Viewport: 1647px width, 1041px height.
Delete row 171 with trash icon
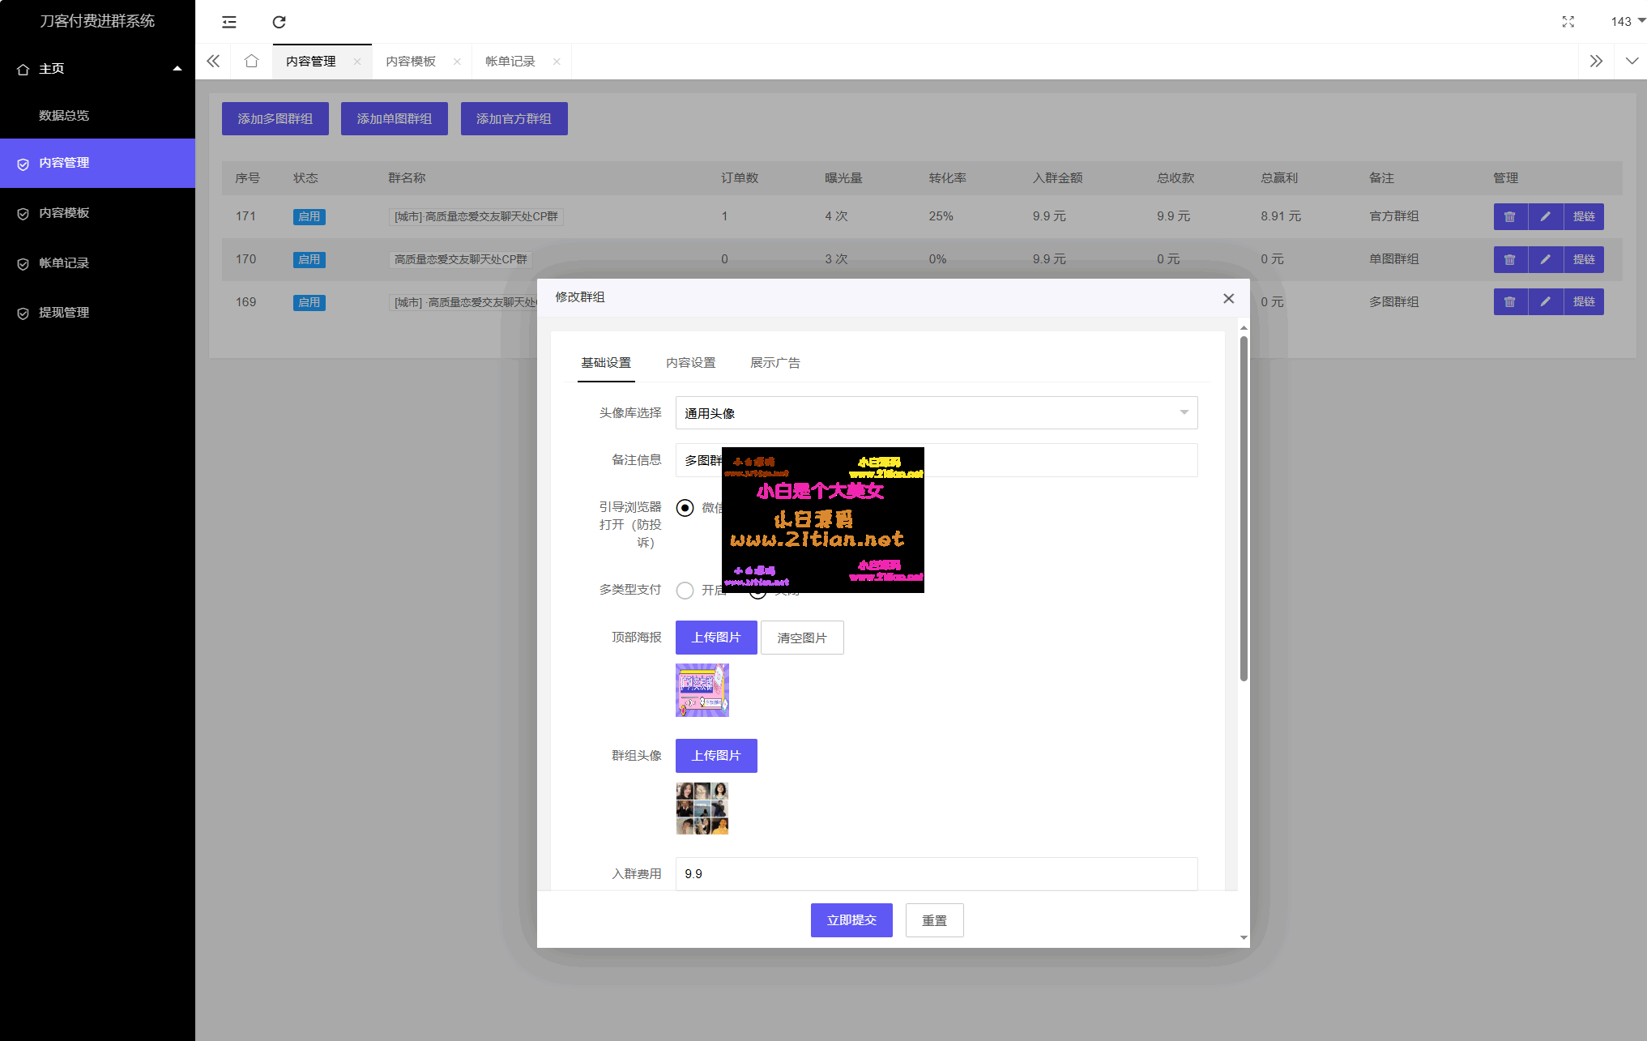click(1509, 216)
